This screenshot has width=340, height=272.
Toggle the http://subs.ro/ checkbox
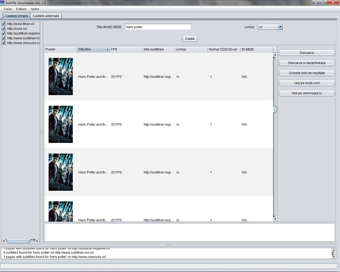4,28
